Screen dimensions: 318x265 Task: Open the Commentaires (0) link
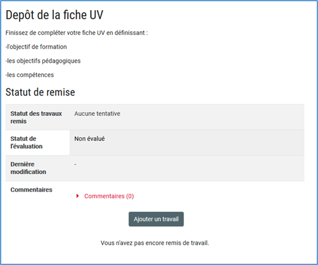tap(109, 196)
